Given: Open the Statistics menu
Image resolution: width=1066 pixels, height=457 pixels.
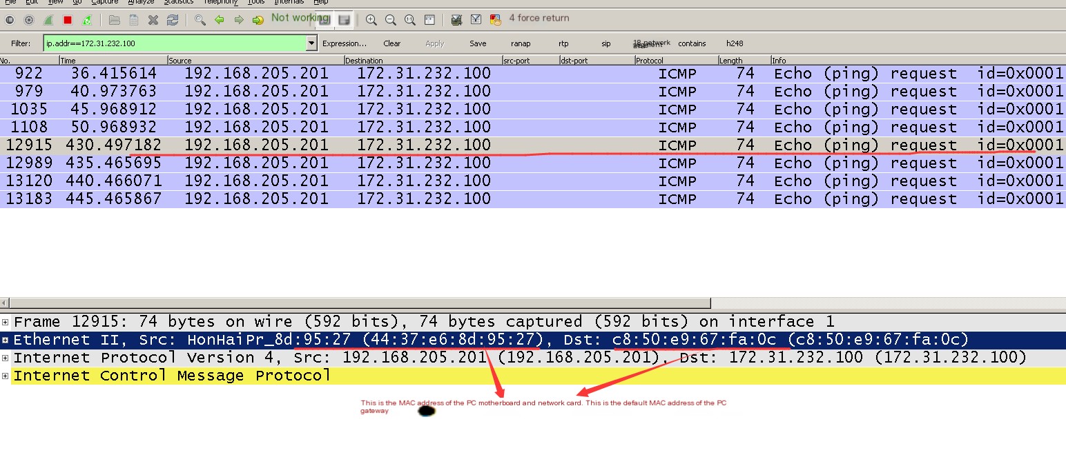Looking at the screenshot, I should pos(178,2).
